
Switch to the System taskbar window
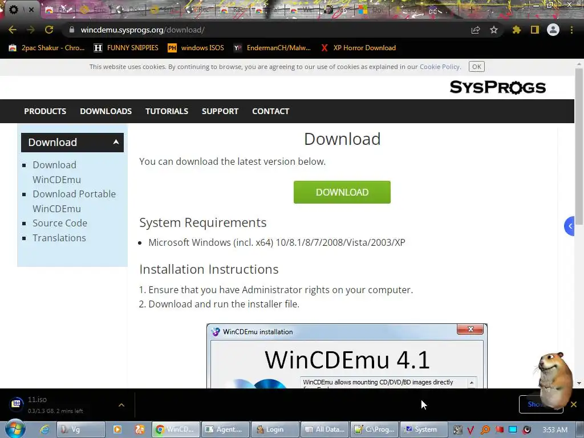point(424,429)
